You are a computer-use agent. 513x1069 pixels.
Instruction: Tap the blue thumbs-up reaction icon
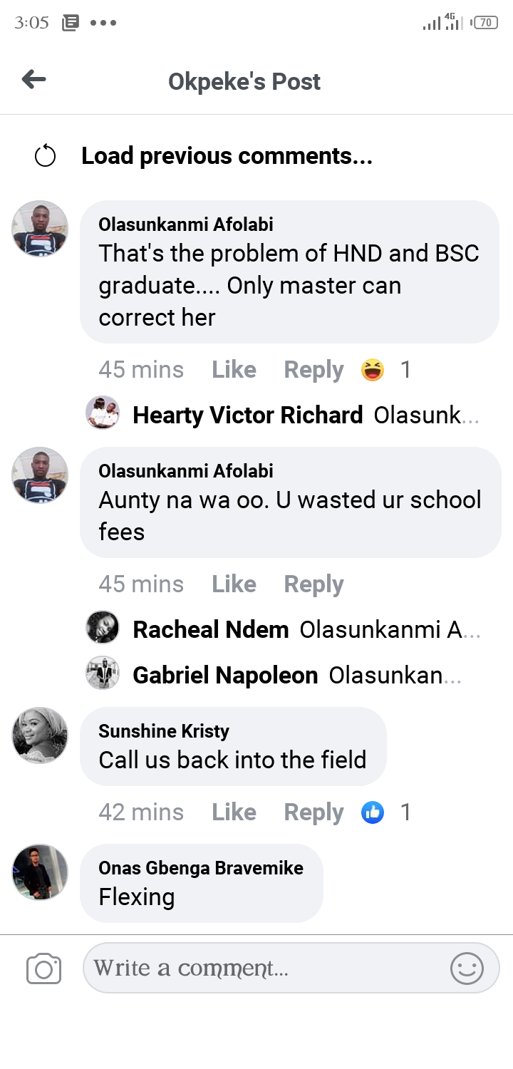coord(373,812)
